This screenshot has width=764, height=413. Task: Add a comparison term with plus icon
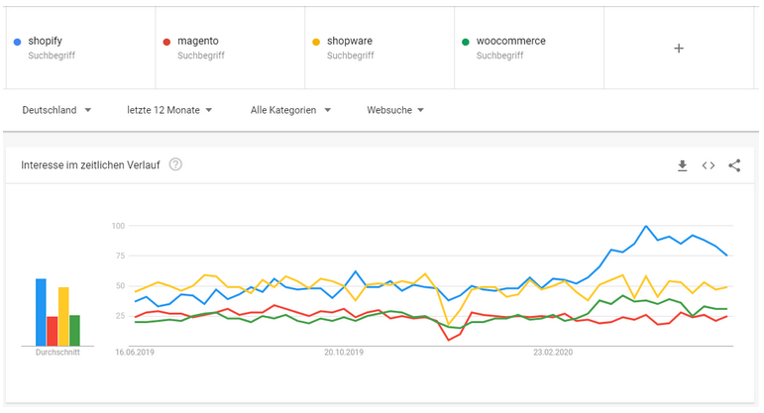[679, 48]
